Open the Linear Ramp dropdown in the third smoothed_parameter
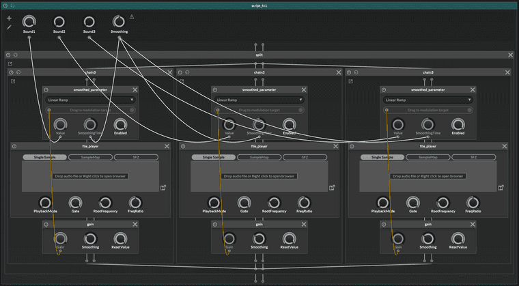 click(428, 100)
